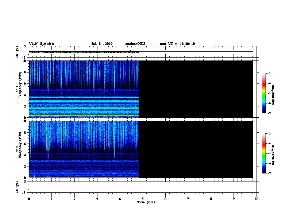Click the "5" tick on ch.1(V) axis
This screenshot has height=223, width=289.
point(25,46)
